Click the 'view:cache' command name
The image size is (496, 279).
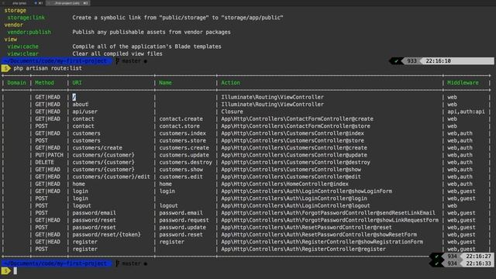22,46
